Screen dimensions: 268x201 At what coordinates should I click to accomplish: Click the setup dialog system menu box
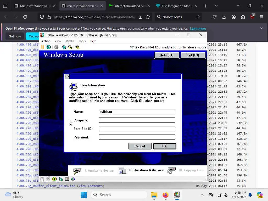click(x=67, y=77)
